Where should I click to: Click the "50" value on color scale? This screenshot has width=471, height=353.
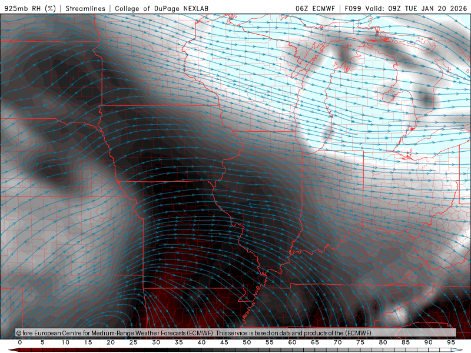[x=247, y=342]
